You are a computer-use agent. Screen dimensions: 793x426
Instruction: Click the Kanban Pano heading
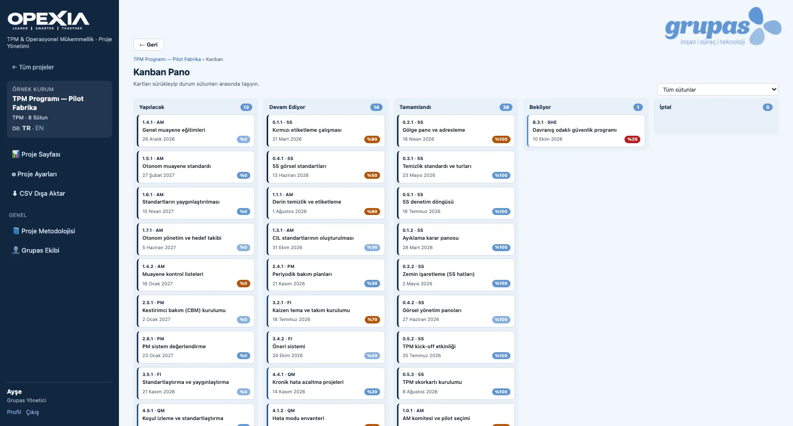click(162, 72)
